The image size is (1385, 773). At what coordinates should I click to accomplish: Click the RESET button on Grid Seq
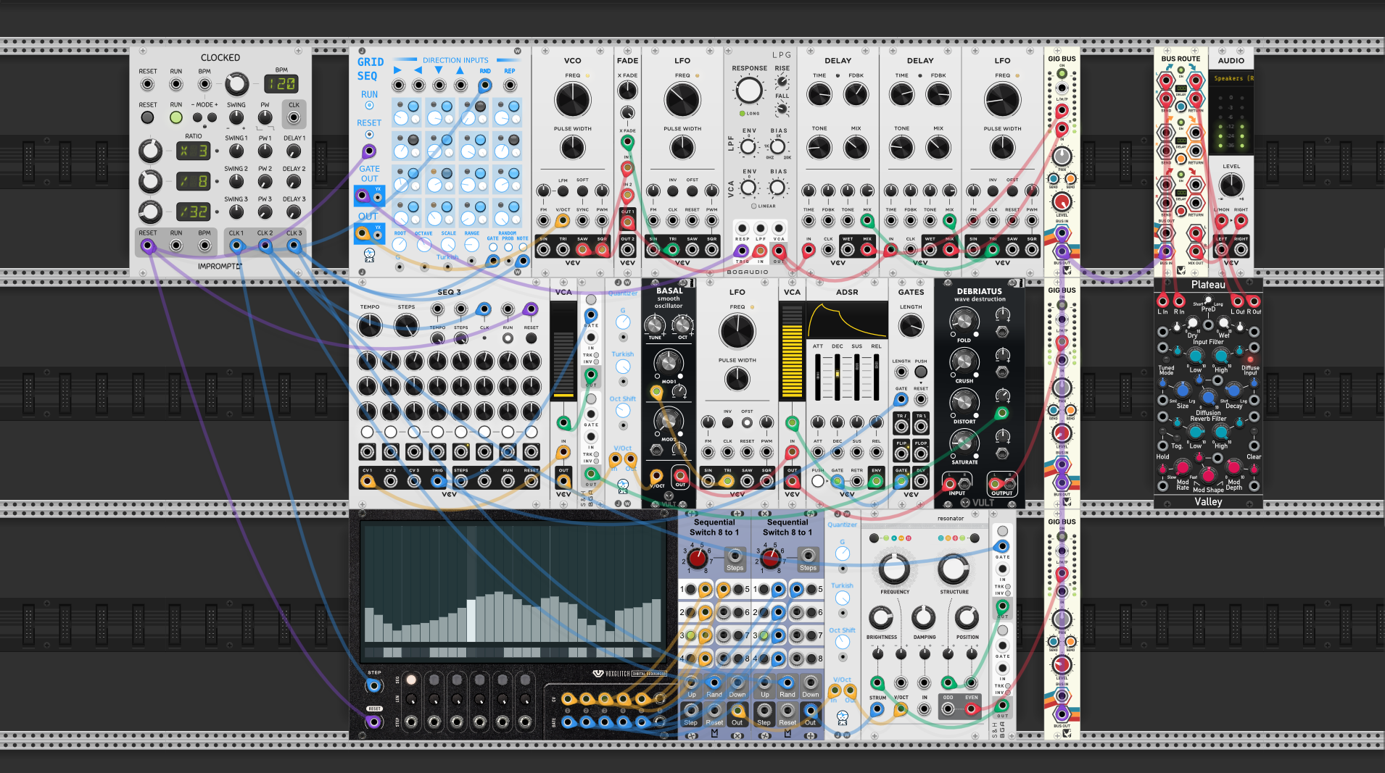369,135
